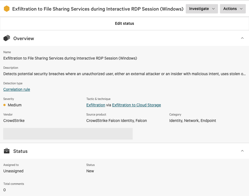Open the Actions dropdown menu
Viewport: 249px width, 196px height.
tap(233, 9)
